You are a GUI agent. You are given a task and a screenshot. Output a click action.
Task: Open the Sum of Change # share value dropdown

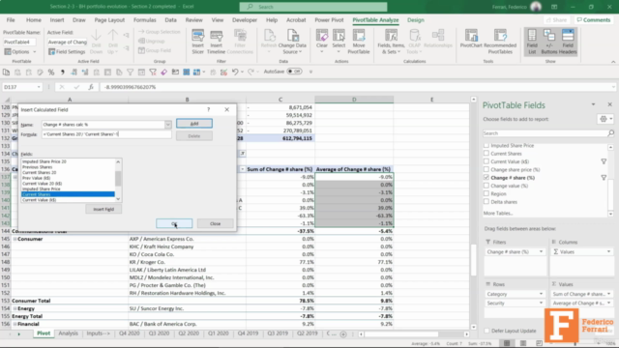[608, 294]
